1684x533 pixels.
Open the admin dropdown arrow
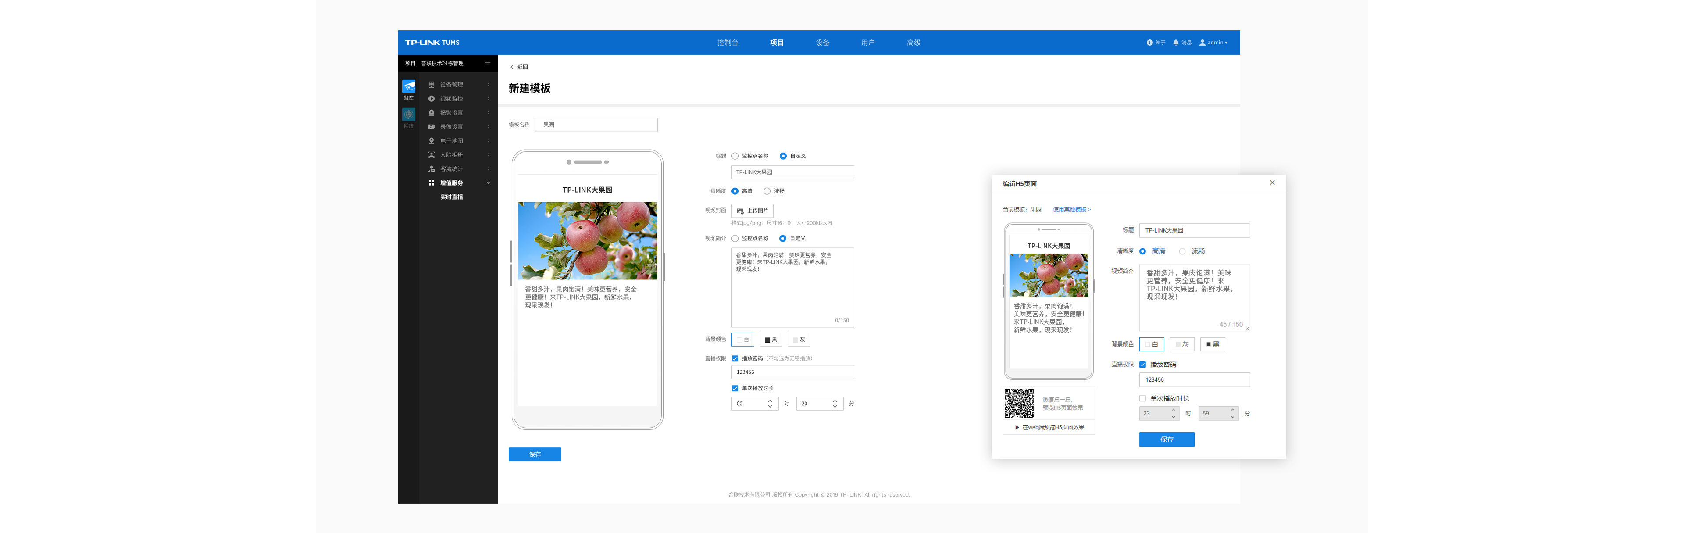coord(1226,43)
